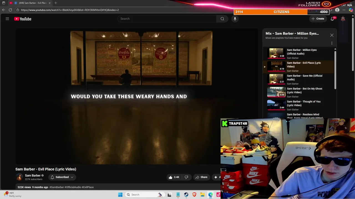Open Edge settings and more menu

[344, 10]
